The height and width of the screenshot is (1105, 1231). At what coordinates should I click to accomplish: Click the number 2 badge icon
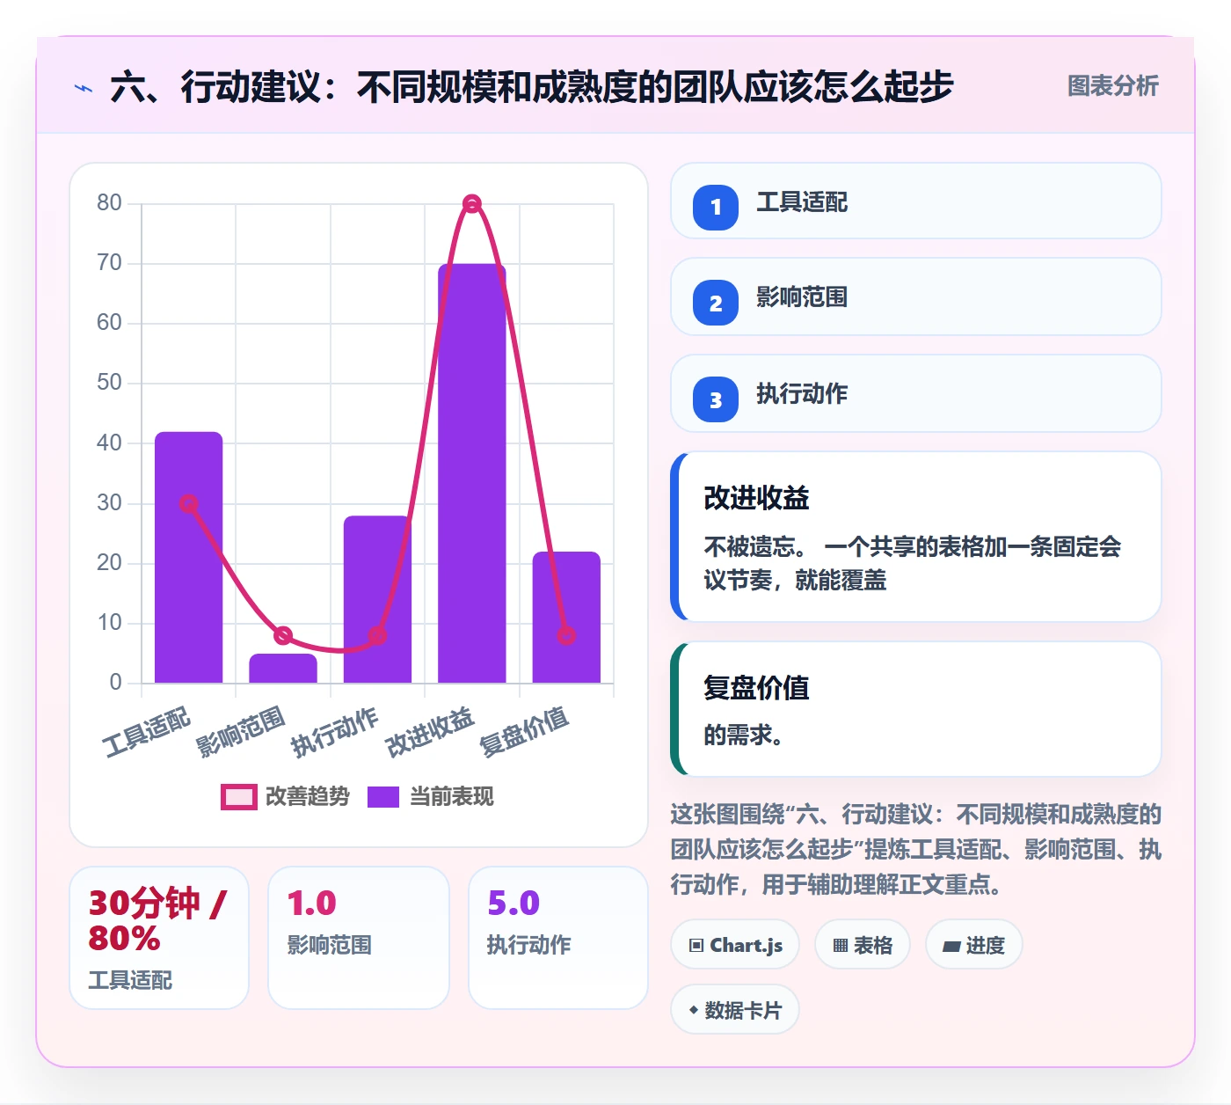716,303
